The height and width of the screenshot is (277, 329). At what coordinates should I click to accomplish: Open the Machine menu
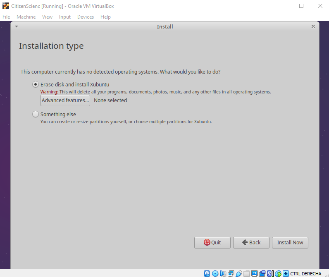26,17
